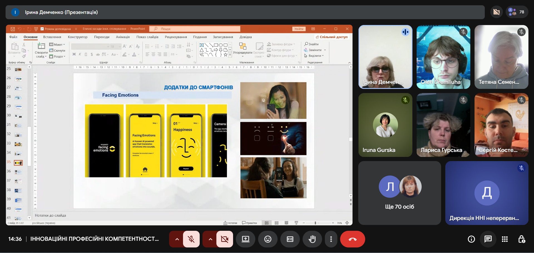Click the 'Спільний доступ' button
The width and height of the screenshot is (534, 253).
click(332, 37)
